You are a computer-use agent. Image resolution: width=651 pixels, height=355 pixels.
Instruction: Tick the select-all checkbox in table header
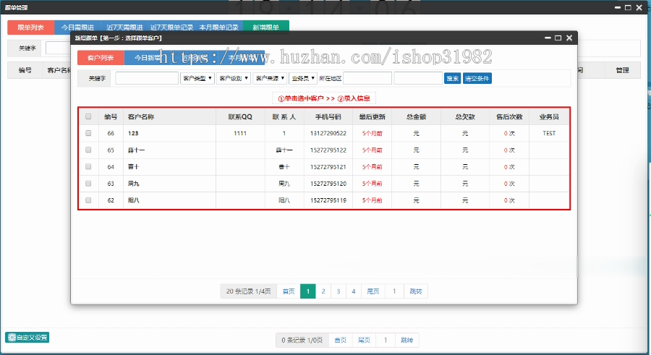coord(88,116)
